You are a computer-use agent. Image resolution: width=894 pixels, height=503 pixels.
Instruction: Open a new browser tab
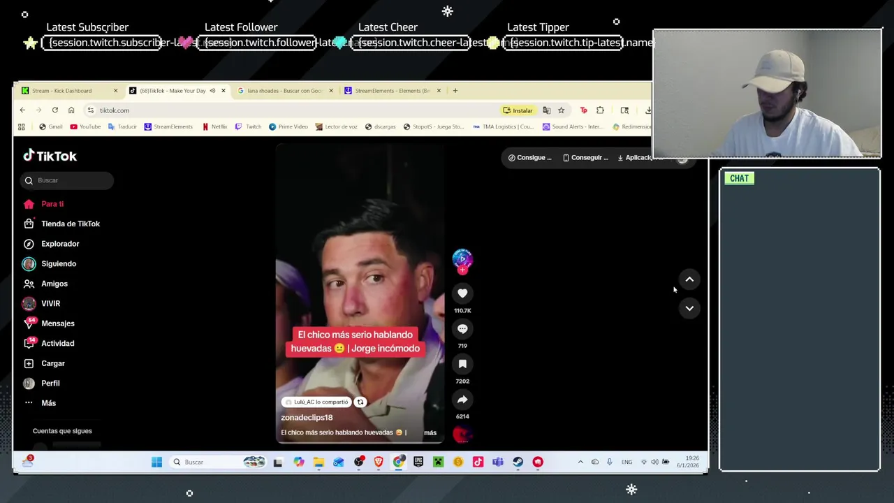[455, 91]
